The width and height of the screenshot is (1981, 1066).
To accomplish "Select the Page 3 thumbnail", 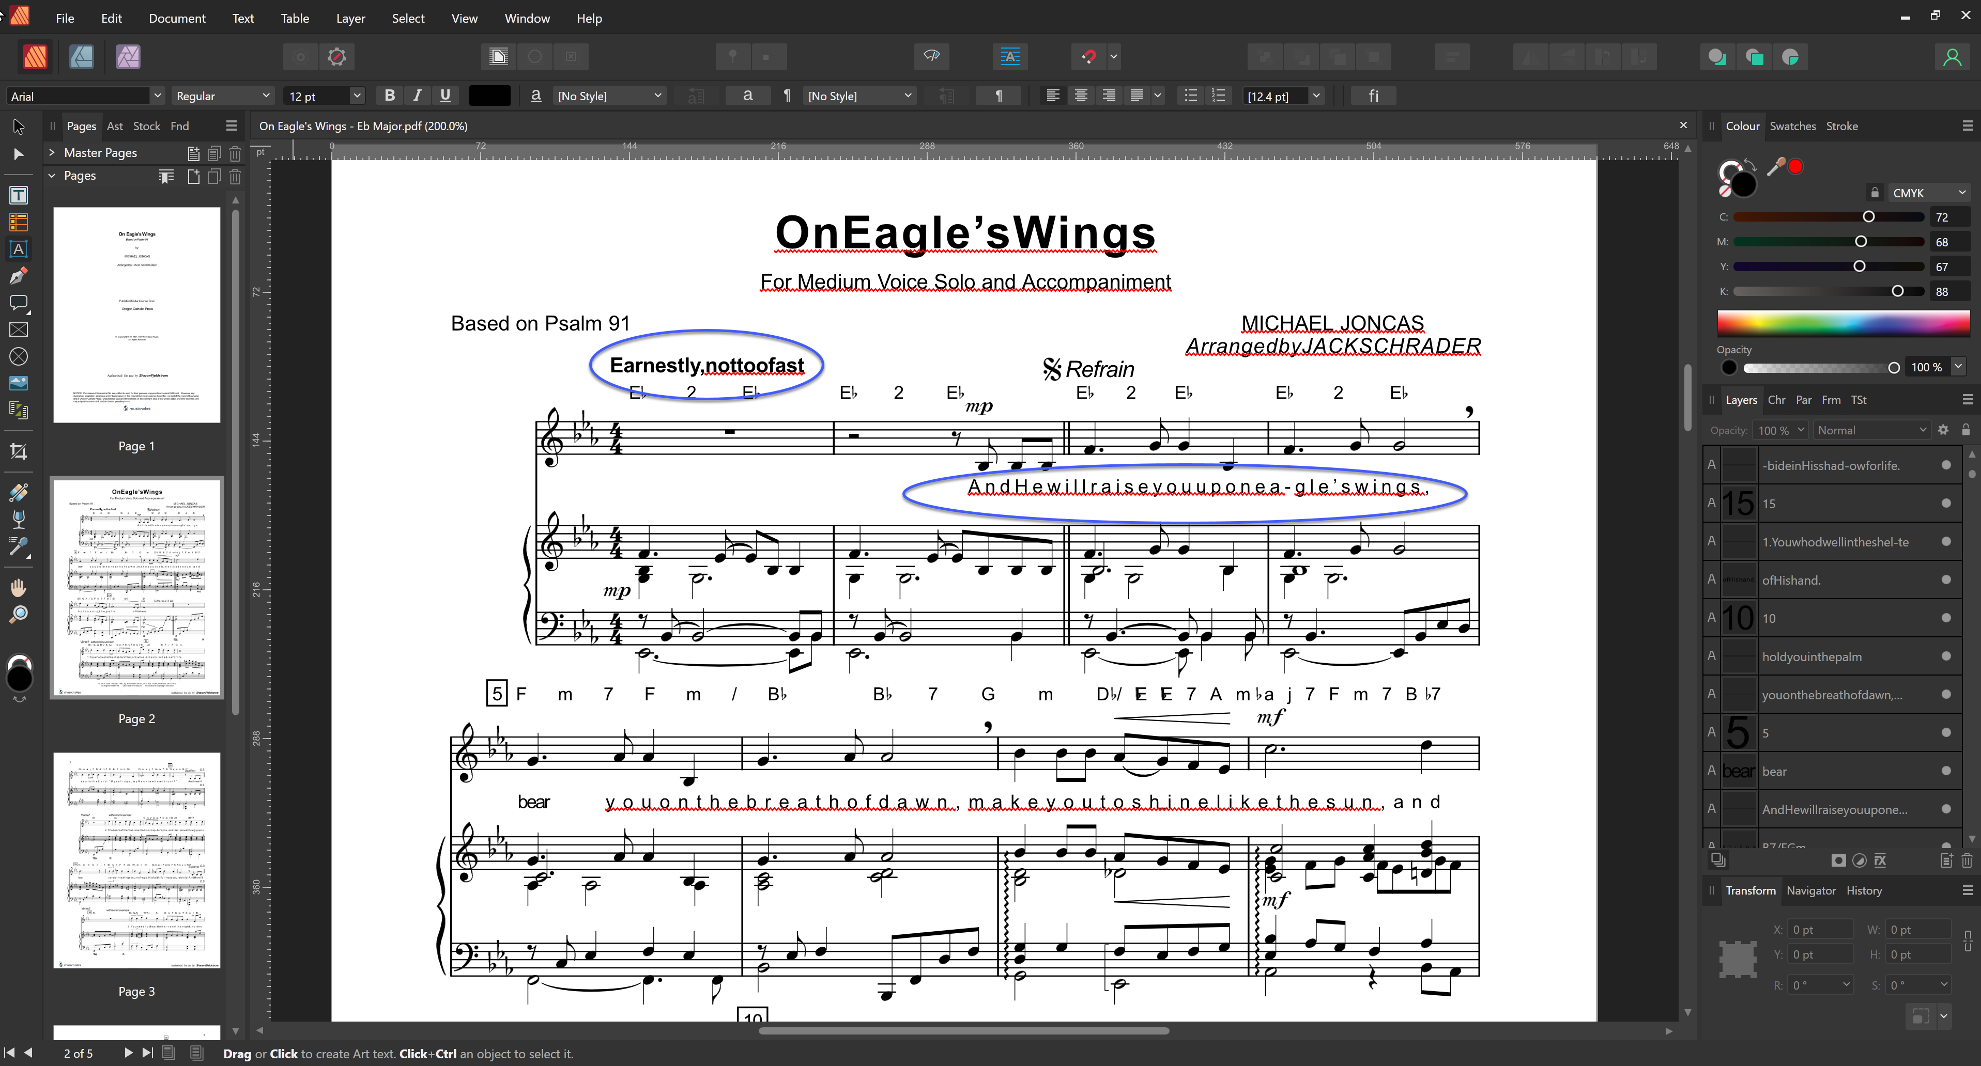I will coord(136,860).
